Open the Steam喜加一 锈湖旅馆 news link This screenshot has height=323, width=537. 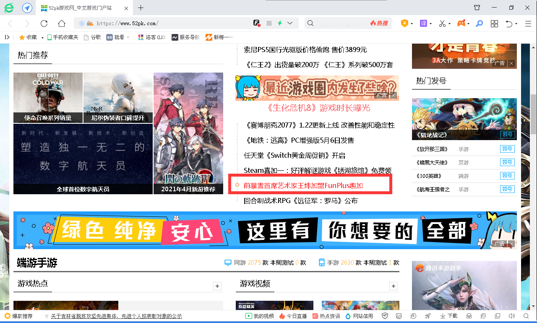point(318,170)
